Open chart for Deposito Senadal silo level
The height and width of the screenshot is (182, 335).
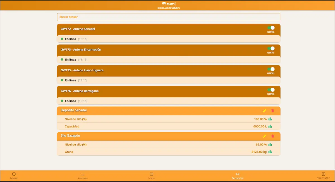270,119
